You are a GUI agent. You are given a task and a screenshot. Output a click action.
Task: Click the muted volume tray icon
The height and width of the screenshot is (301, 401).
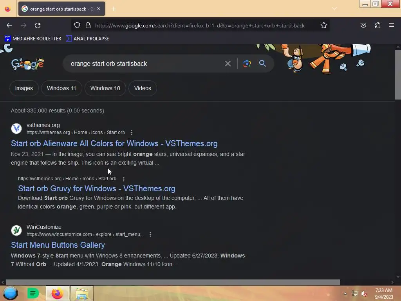(364, 294)
